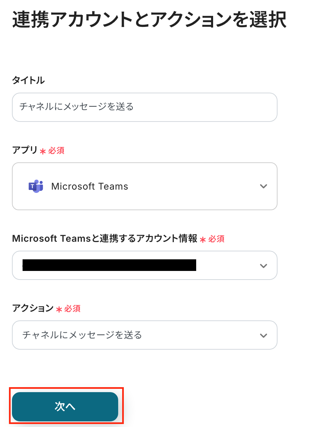Click the Microsoft Teams logo icon
Image resolution: width=318 pixels, height=427 pixels.
[36, 186]
